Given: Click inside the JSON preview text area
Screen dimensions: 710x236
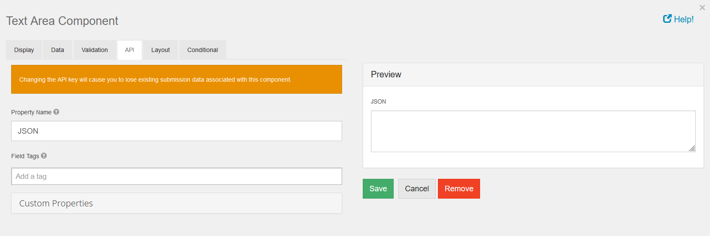Looking at the screenshot, I should click(532, 131).
